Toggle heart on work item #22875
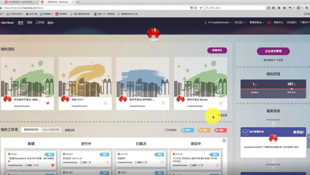This screenshot has height=175, width=310. pyautogui.click(x=108, y=162)
